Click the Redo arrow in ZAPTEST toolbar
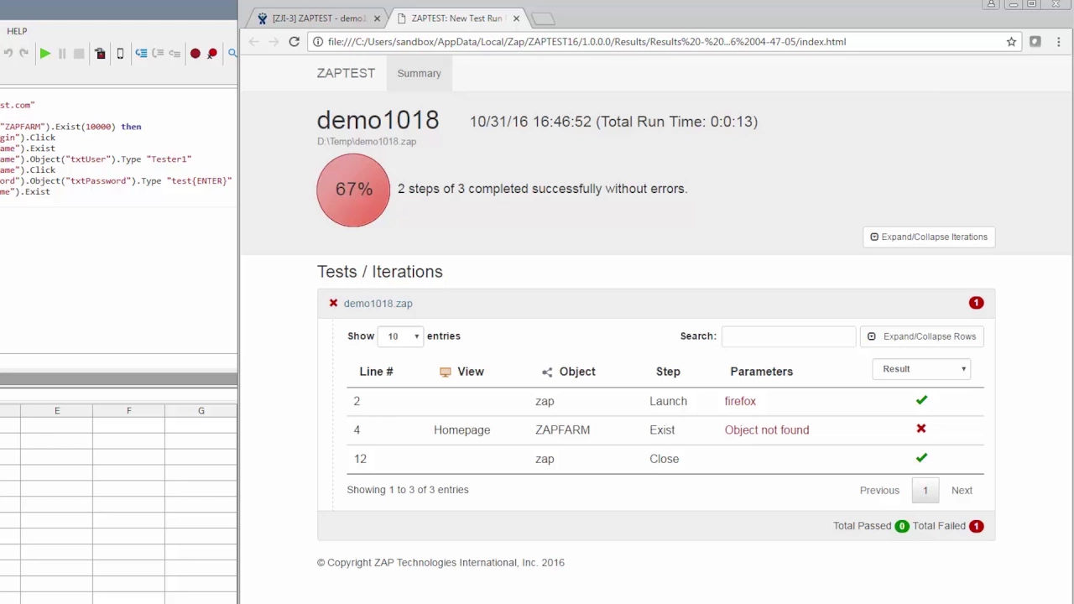The width and height of the screenshot is (1074, 604). point(24,54)
